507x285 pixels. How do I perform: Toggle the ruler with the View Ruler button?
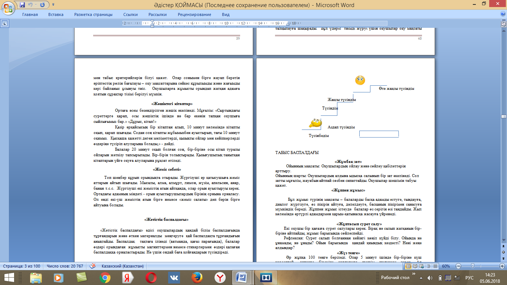click(504, 24)
